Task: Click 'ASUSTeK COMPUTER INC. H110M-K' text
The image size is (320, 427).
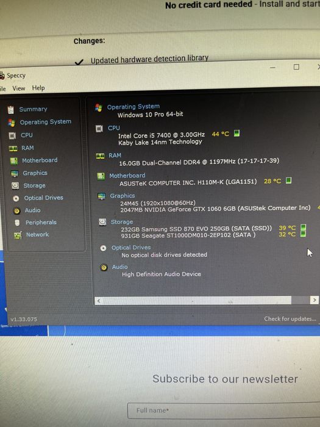Action: pyautogui.click(x=188, y=182)
